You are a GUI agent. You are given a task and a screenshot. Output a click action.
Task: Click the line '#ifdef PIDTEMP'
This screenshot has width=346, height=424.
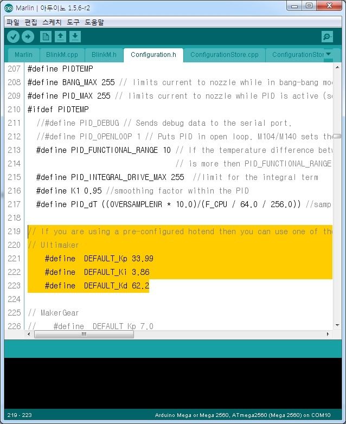coord(58,109)
